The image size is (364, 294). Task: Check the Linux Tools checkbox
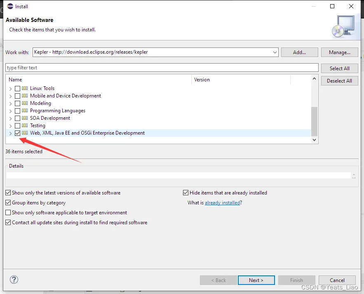[17, 88]
